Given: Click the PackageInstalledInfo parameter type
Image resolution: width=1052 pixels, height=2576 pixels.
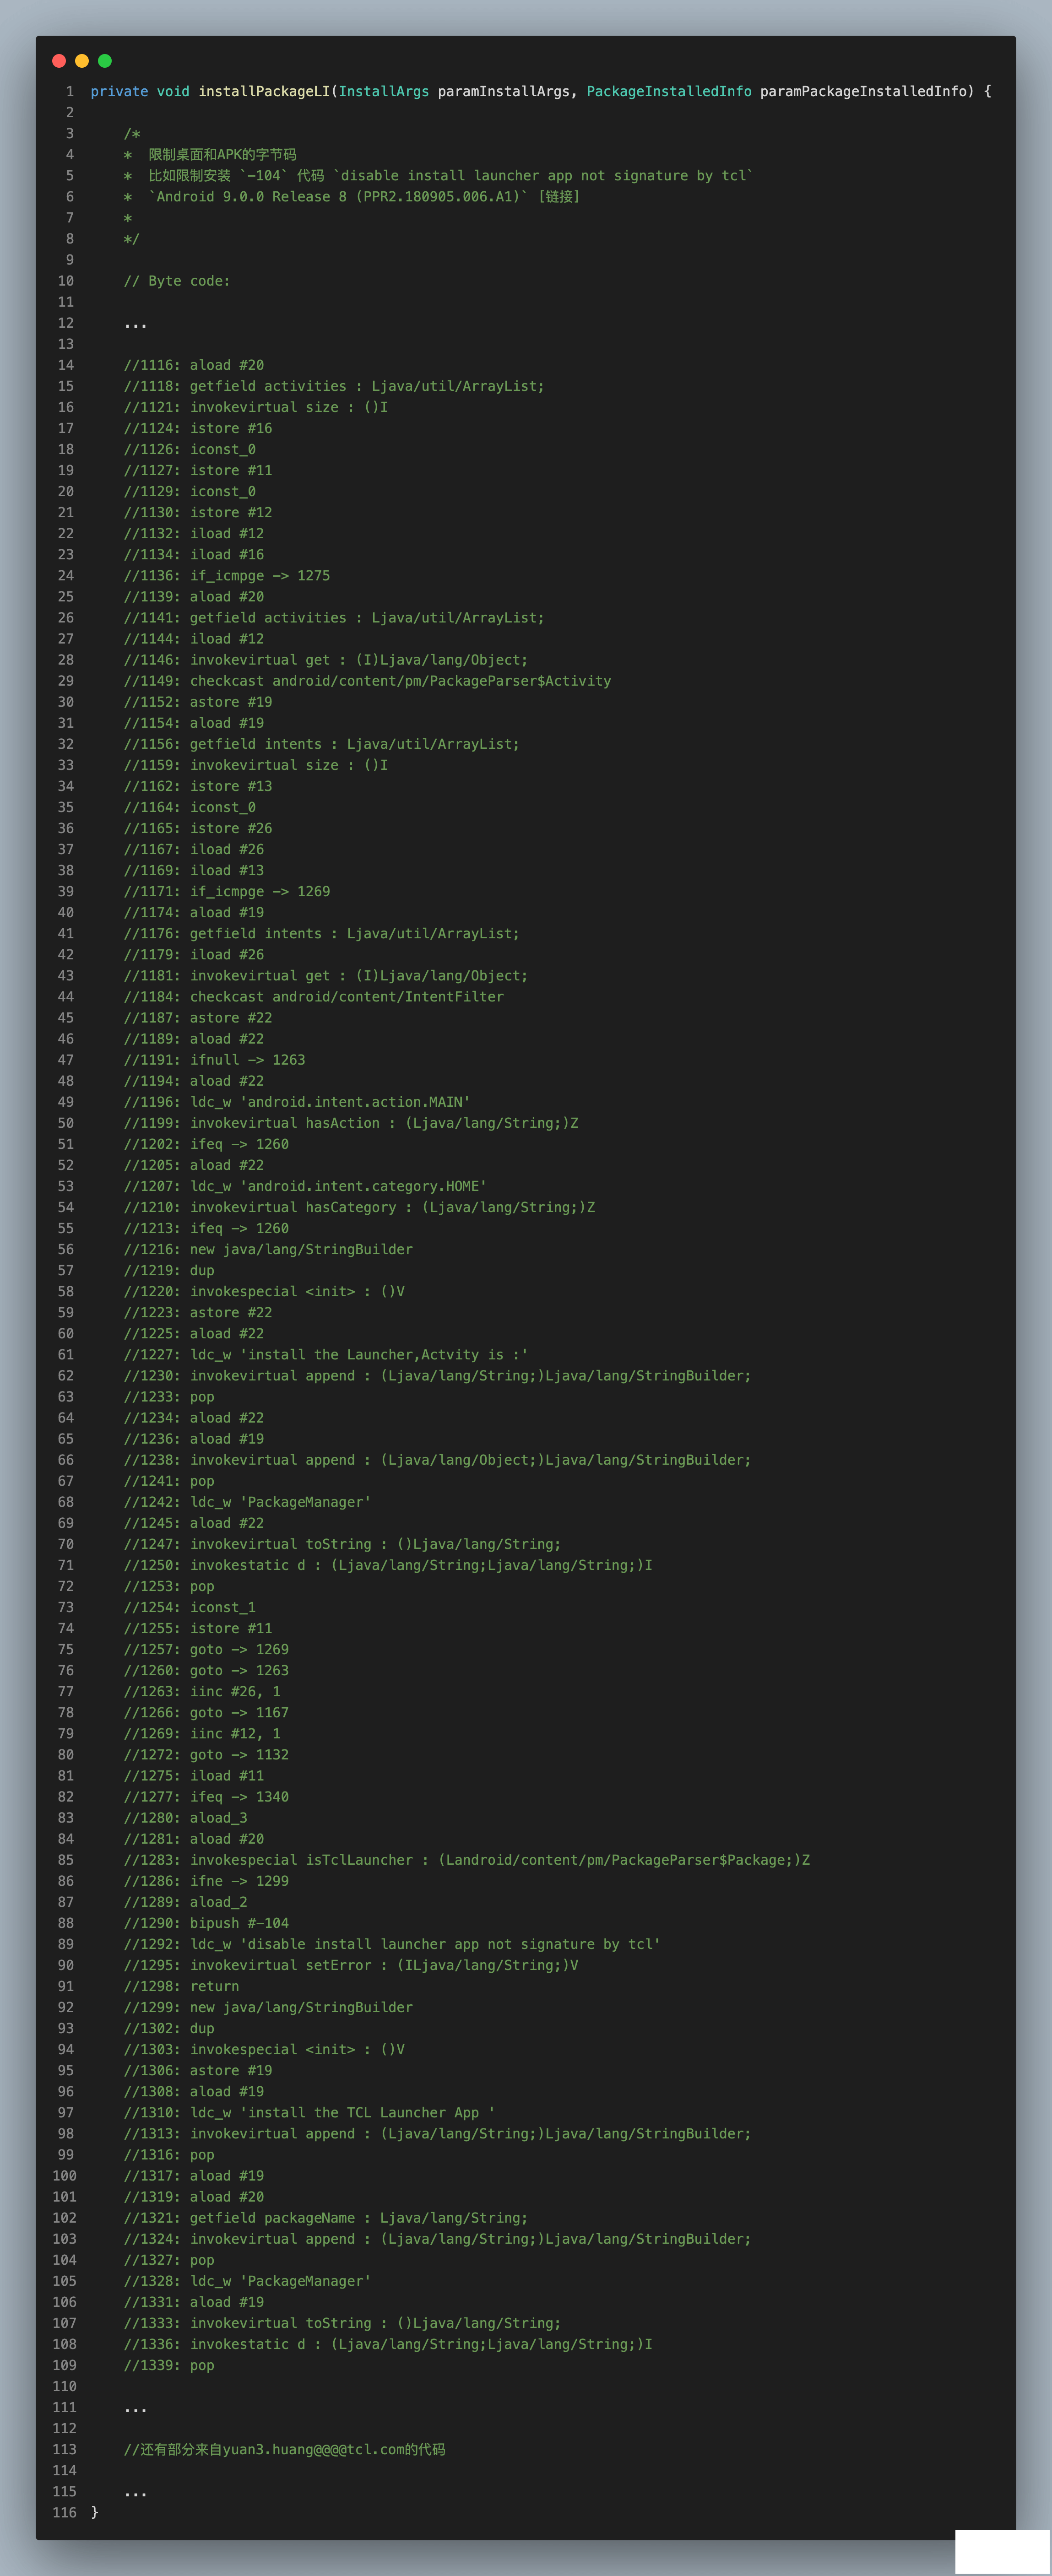Looking at the screenshot, I should (x=669, y=91).
